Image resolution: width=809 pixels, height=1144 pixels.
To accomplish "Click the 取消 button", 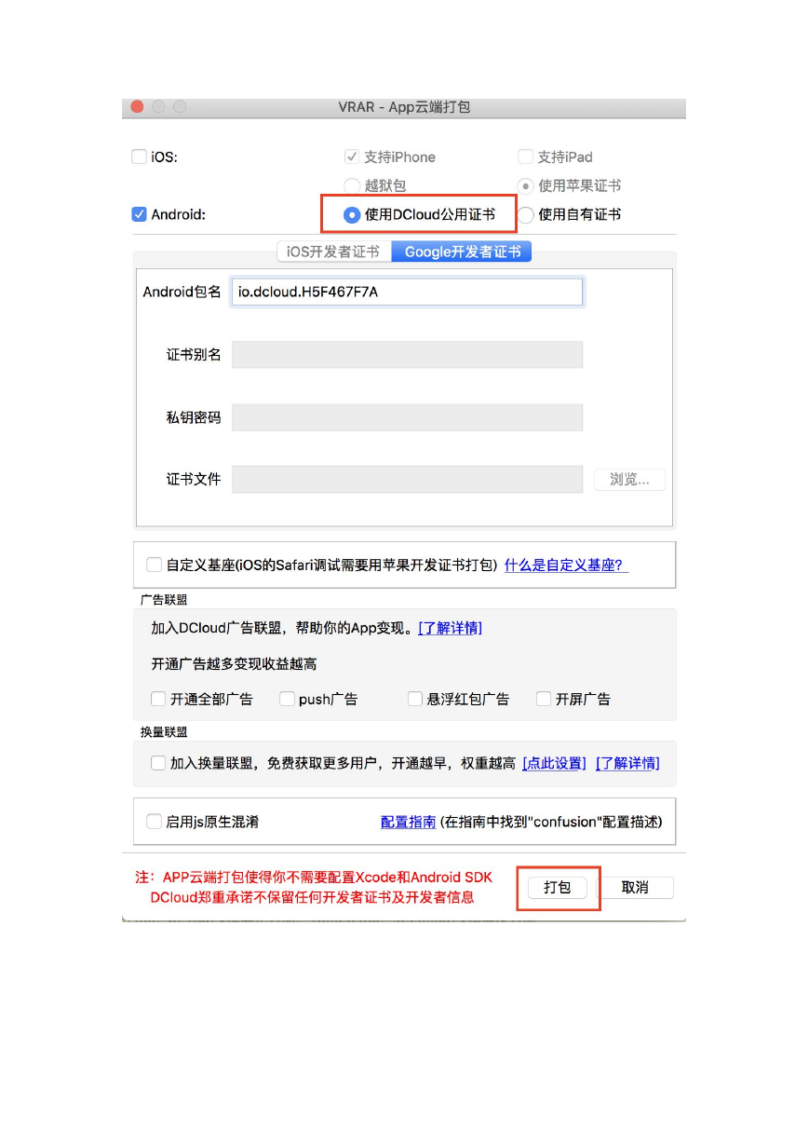I will pyautogui.click(x=635, y=888).
